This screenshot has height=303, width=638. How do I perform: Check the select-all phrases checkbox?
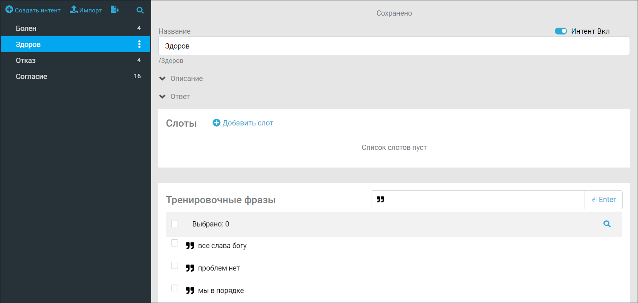click(x=174, y=224)
